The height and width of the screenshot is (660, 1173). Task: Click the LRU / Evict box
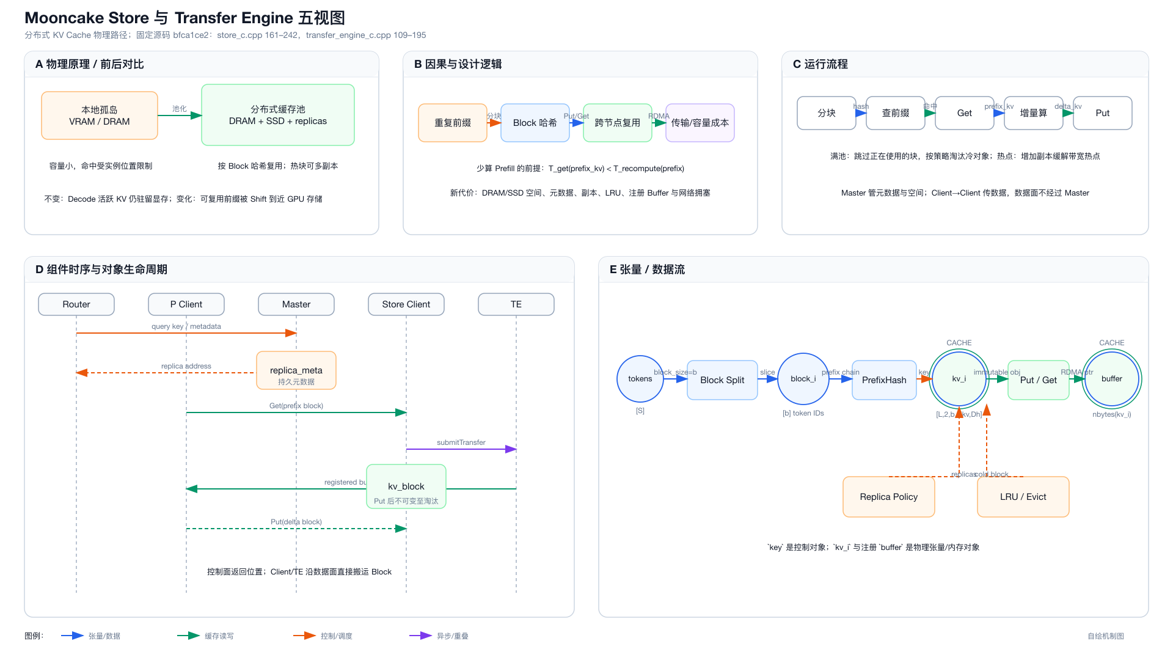[1023, 497]
